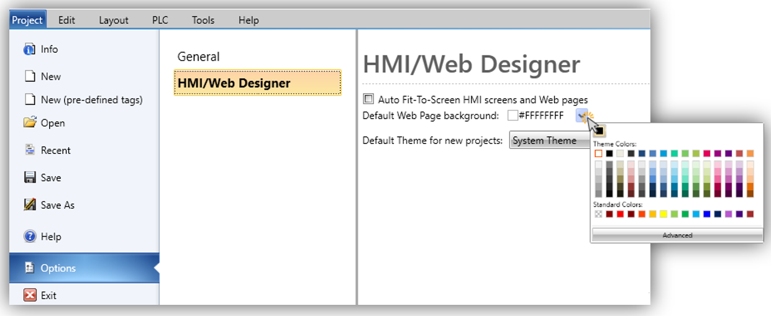Click the #FFFFFFFF color value field
The image size is (771, 316).
pyautogui.click(x=541, y=115)
